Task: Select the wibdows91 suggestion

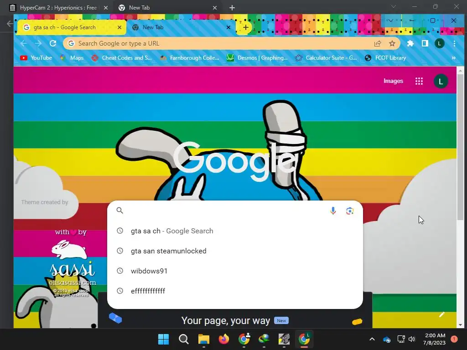Action: tap(235, 271)
